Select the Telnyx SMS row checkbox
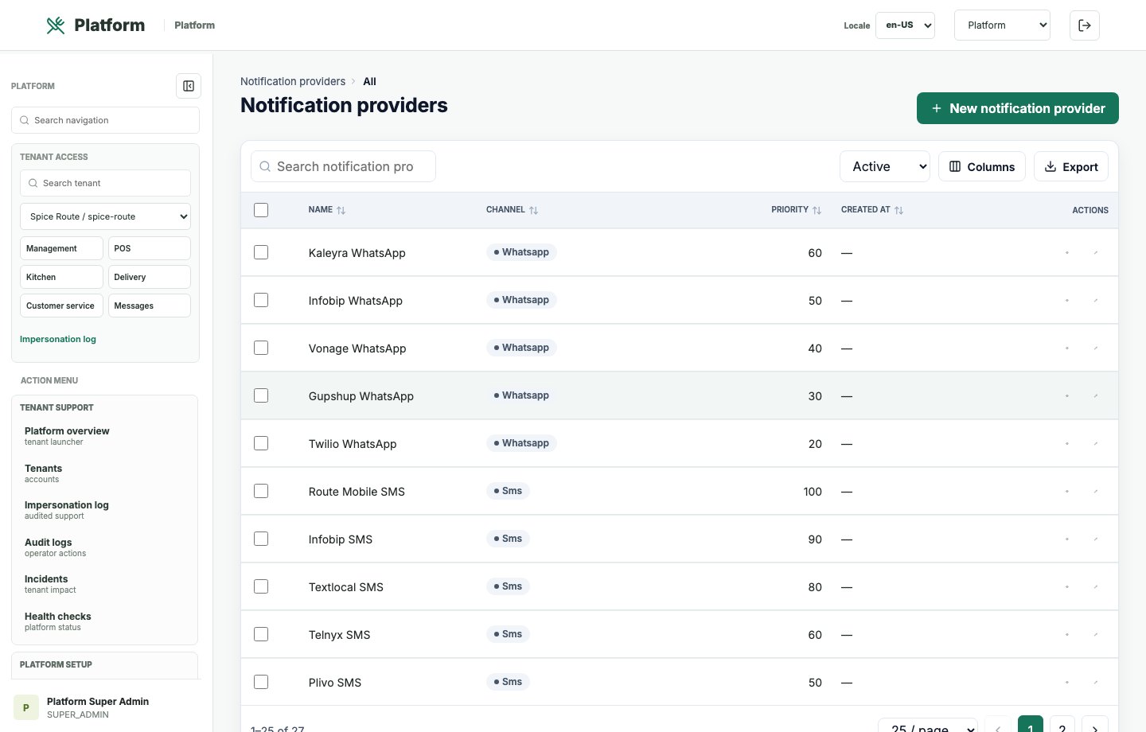 (261, 634)
